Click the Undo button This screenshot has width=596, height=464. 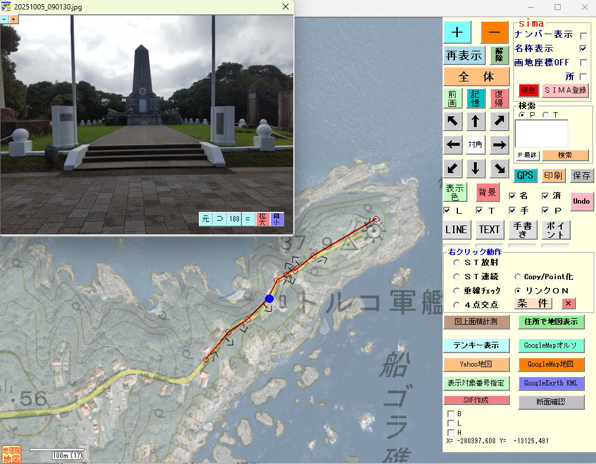pos(581,201)
